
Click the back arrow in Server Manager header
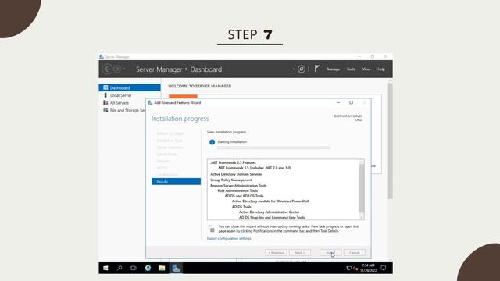[x=108, y=69]
